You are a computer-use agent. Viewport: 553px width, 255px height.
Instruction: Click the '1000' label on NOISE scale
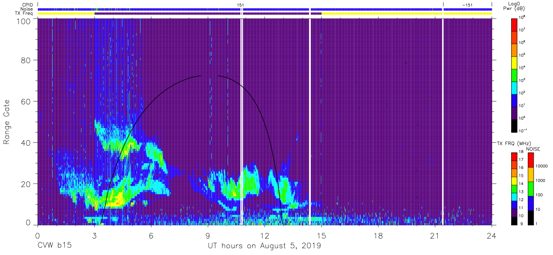(541, 180)
